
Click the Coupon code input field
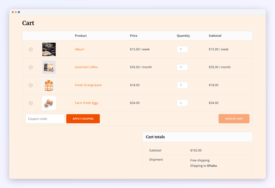(x=45, y=119)
